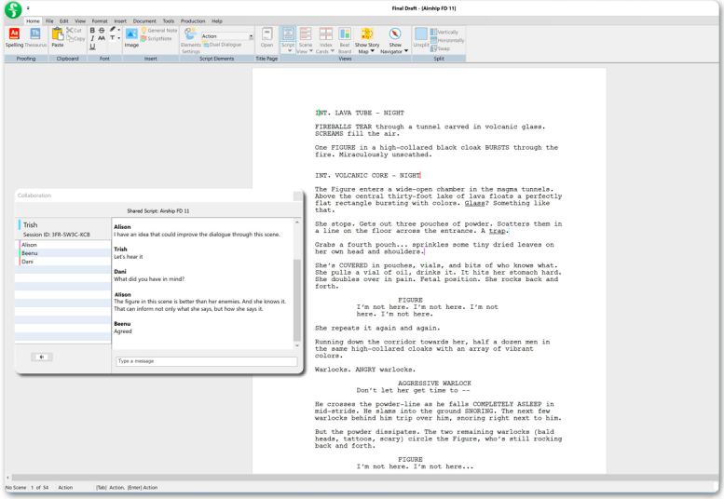Open the Tools menu
724x499 pixels.
tap(169, 20)
